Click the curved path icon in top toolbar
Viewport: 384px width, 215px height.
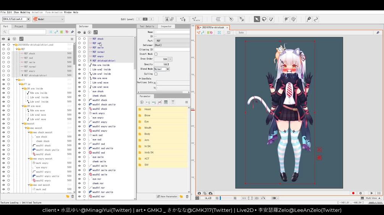tap(316, 19)
